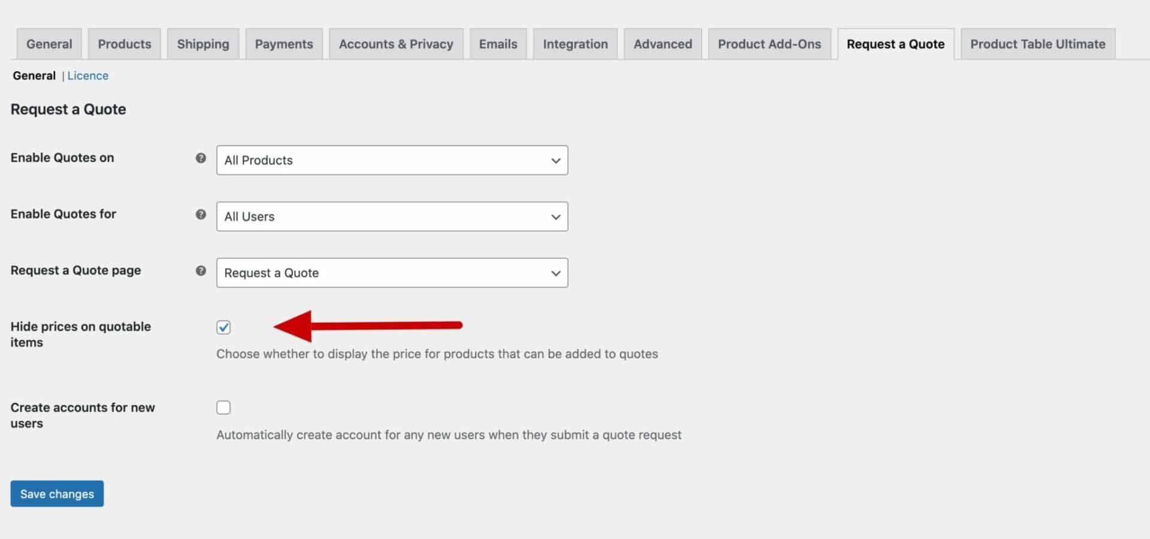Go to the Product Add-Ons tab
The width and height of the screenshot is (1150, 539).
coord(769,43)
